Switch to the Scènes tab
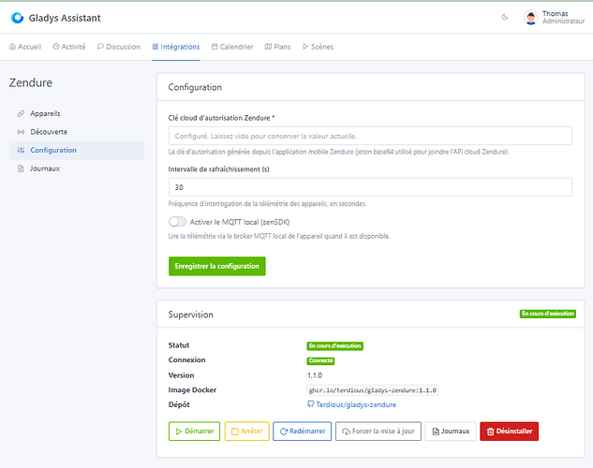 [318, 47]
